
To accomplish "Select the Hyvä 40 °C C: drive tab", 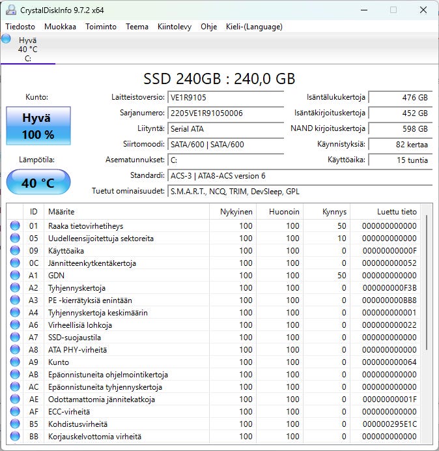I will click(x=27, y=49).
